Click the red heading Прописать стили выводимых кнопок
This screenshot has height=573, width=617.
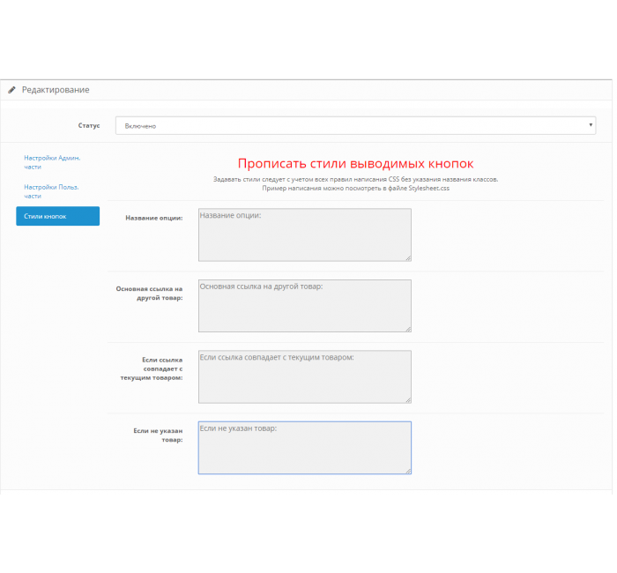click(x=355, y=164)
